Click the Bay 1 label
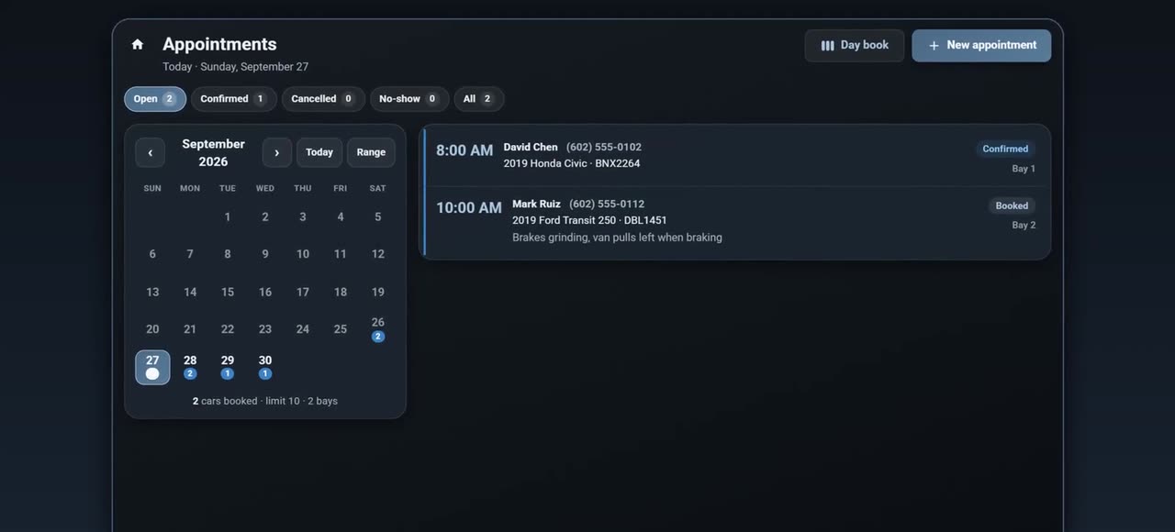1175x532 pixels. point(1024,169)
